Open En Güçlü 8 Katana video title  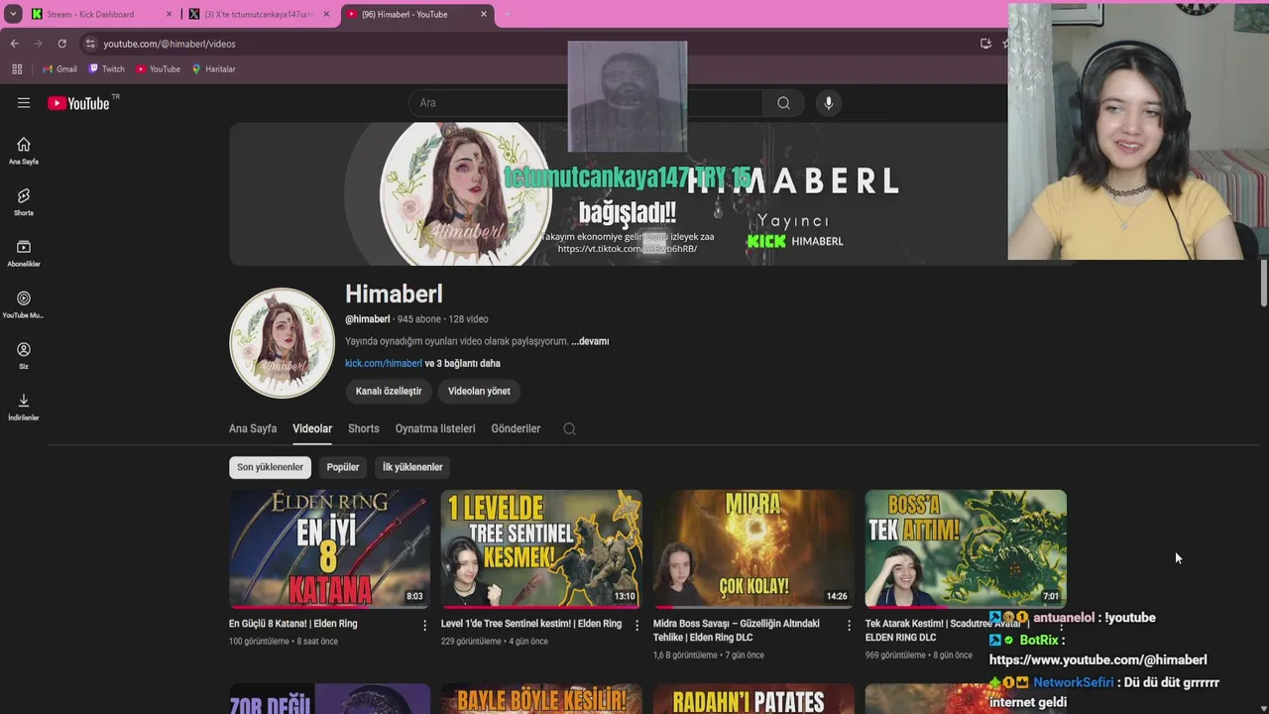point(293,624)
